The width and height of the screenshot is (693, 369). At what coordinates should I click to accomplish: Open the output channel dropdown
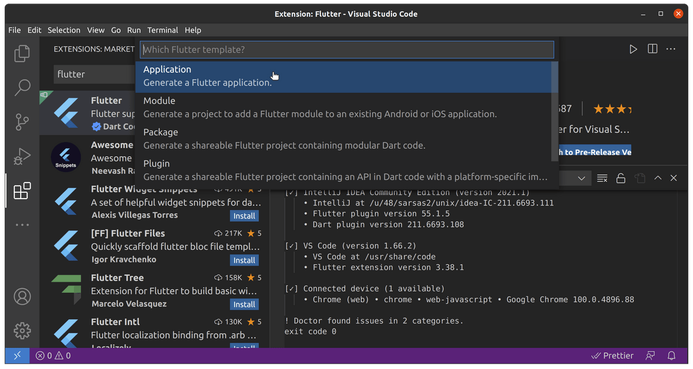[x=582, y=178]
